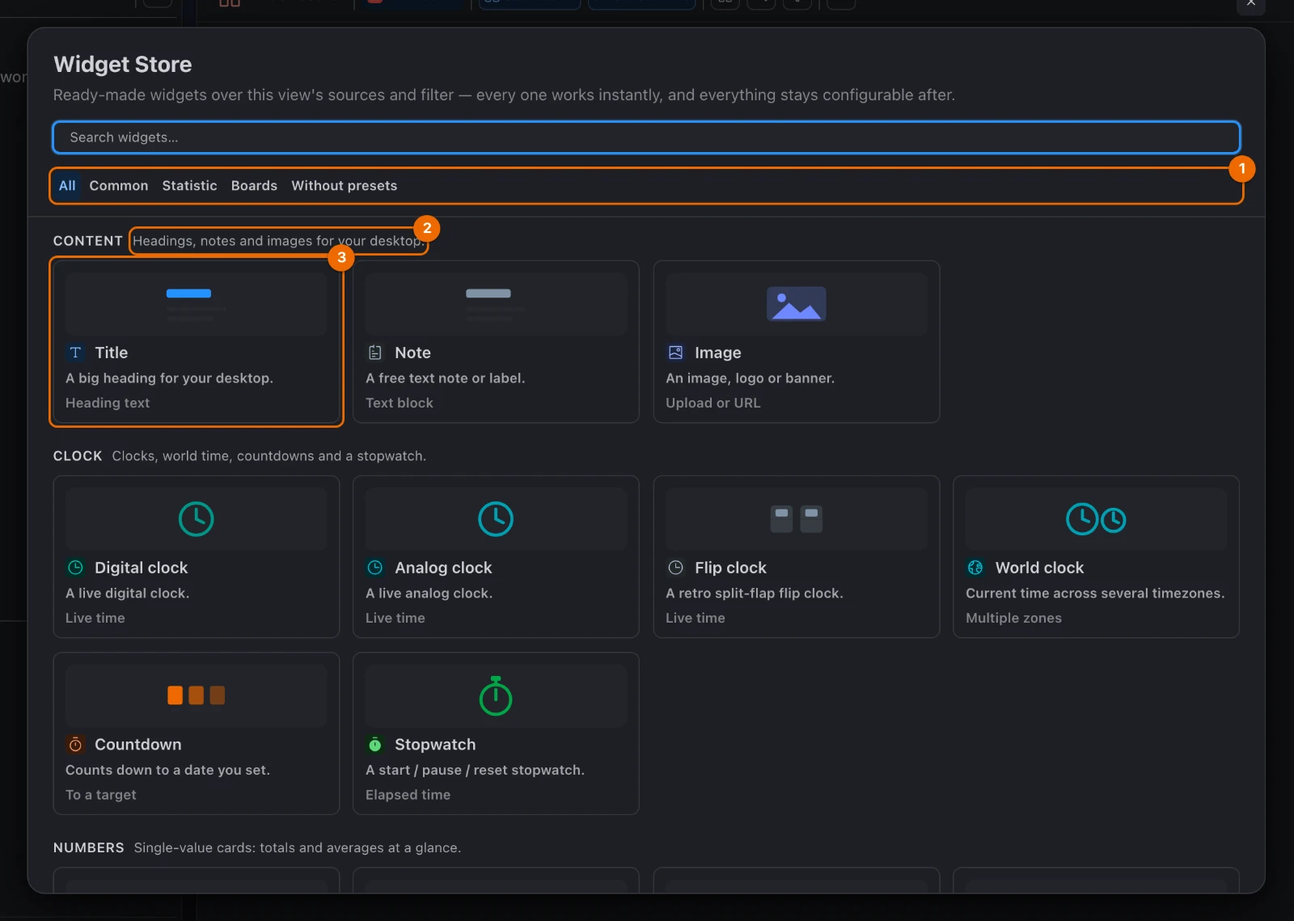This screenshot has height=921, width=1294.
Task: Click the Countdown orange blocks preview
Action: point(197,695)
